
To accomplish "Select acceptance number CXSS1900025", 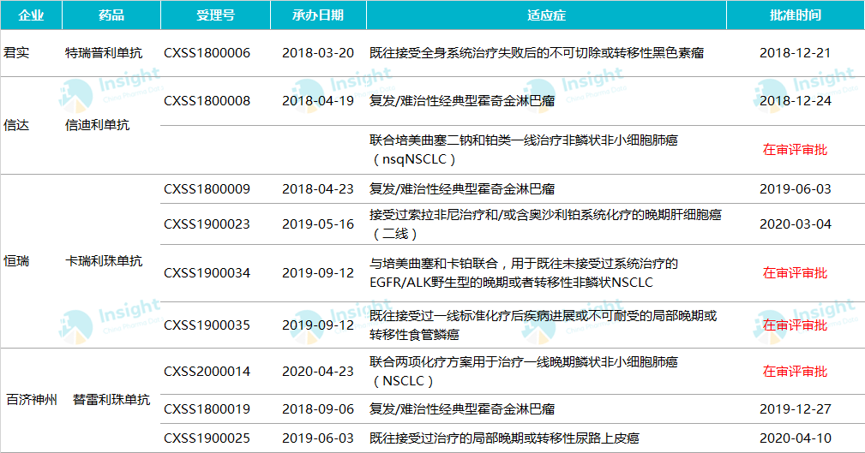I will coord(207,438).
